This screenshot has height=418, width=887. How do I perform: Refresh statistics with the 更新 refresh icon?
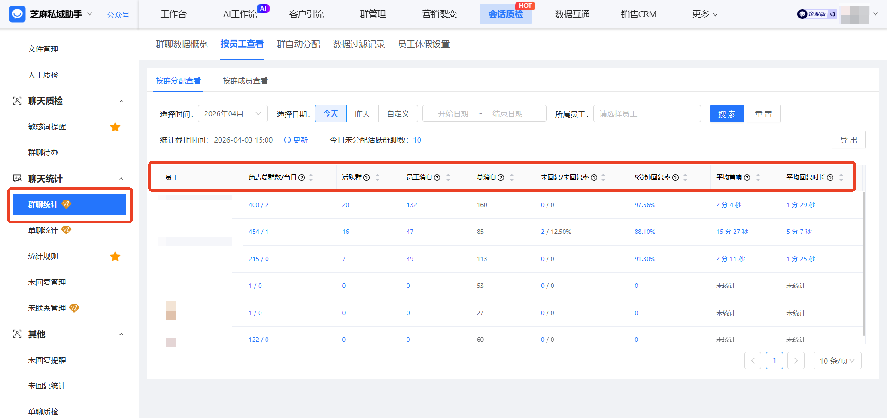(287, 140)
